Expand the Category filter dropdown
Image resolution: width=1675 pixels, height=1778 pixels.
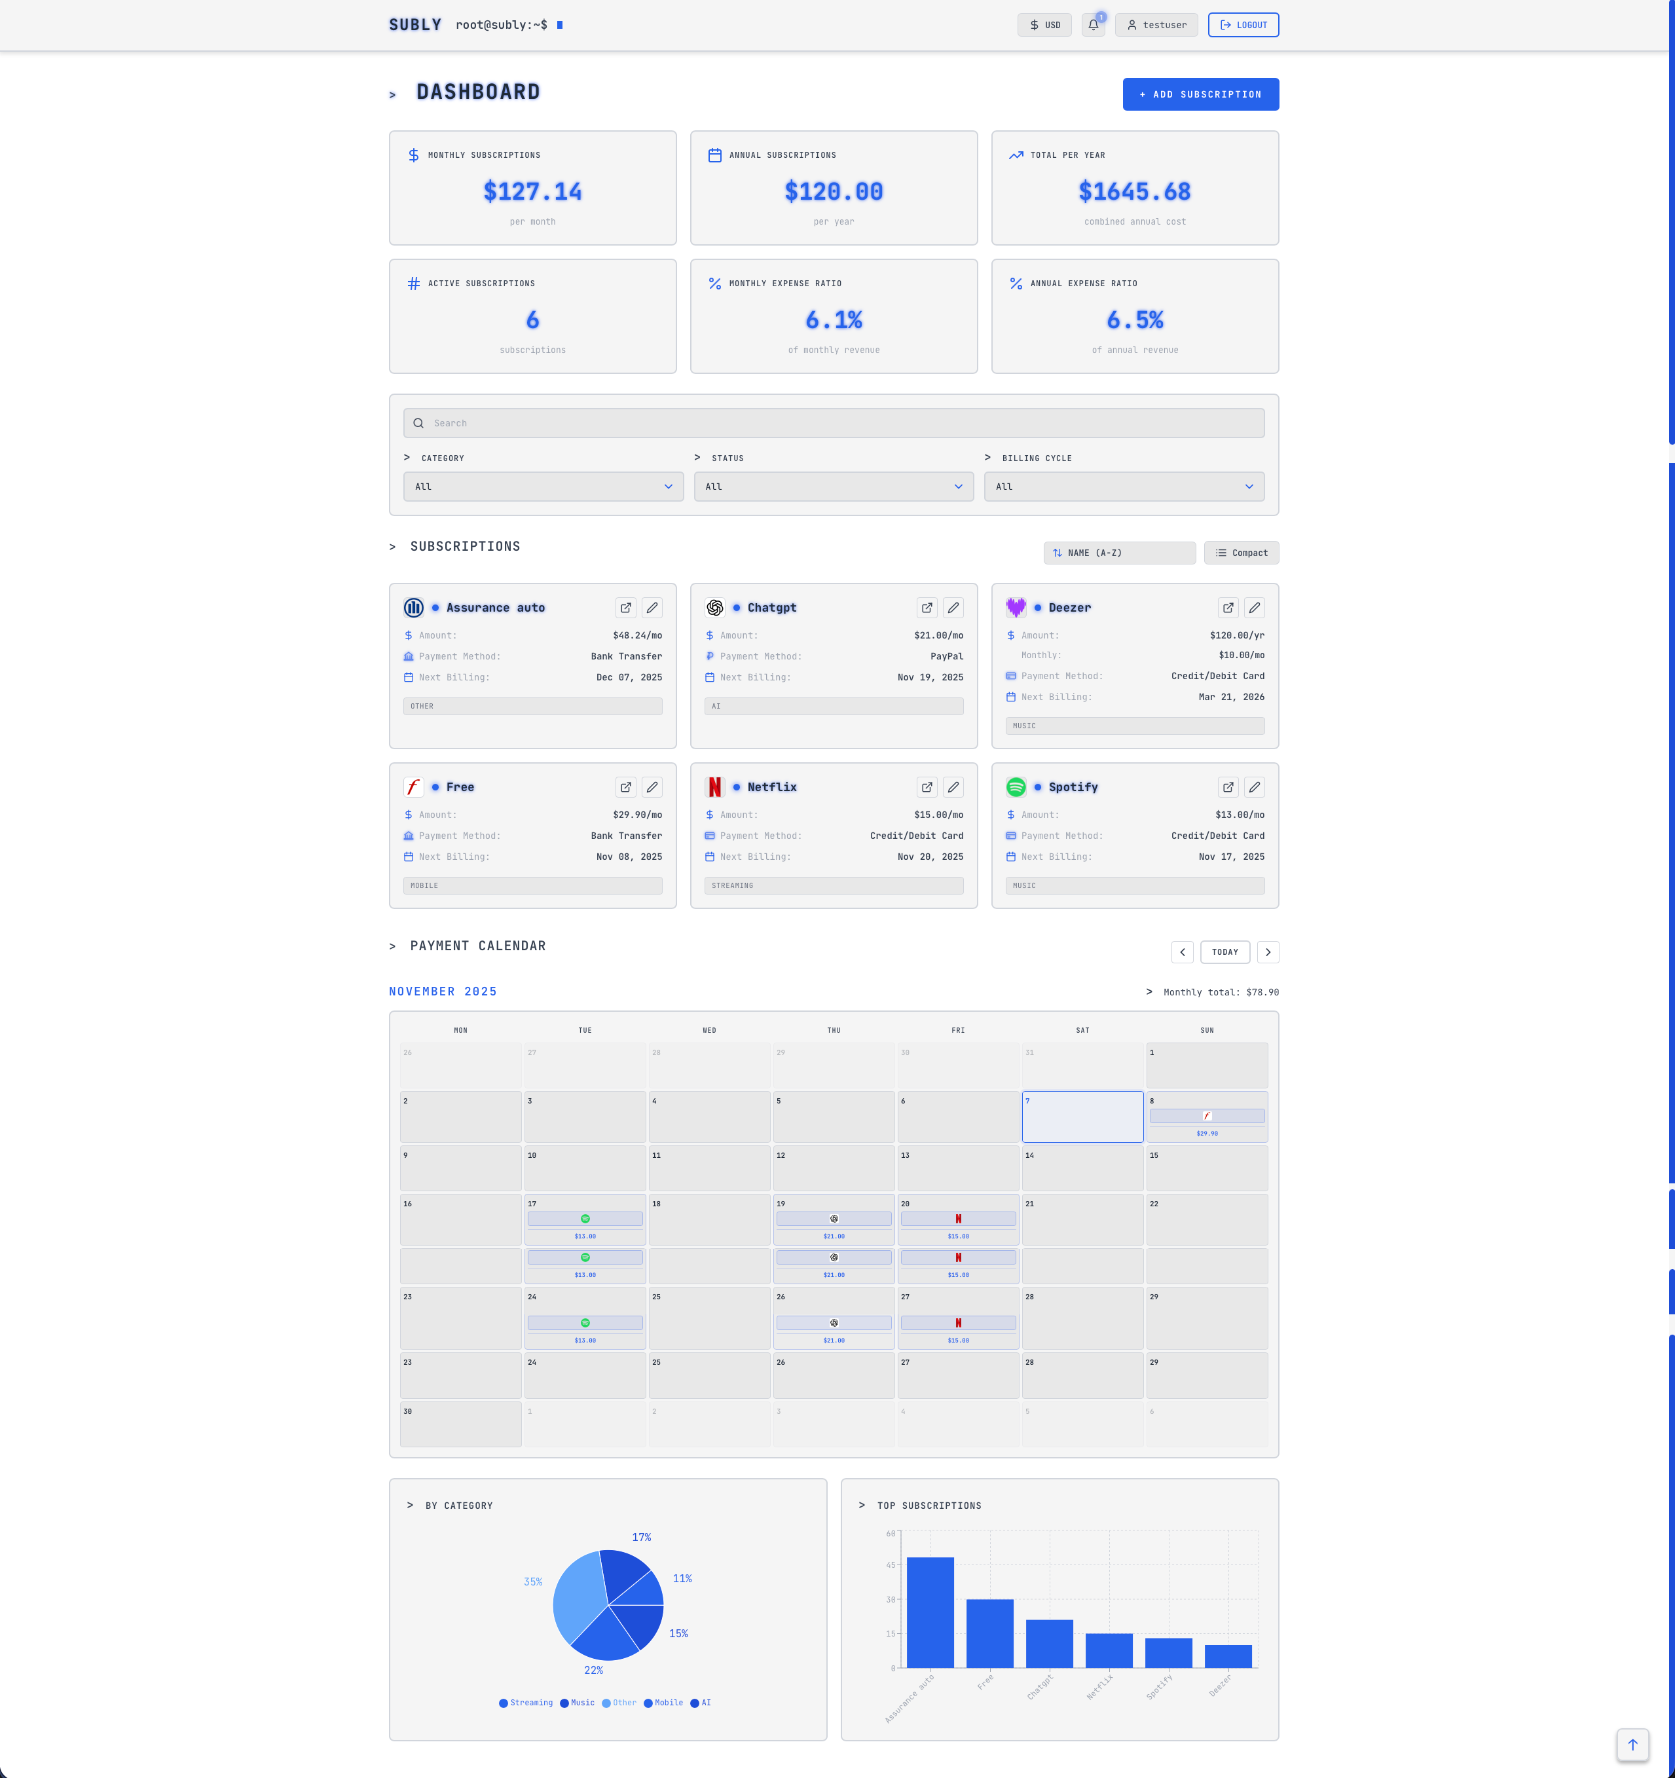click(x=543, y=487)
